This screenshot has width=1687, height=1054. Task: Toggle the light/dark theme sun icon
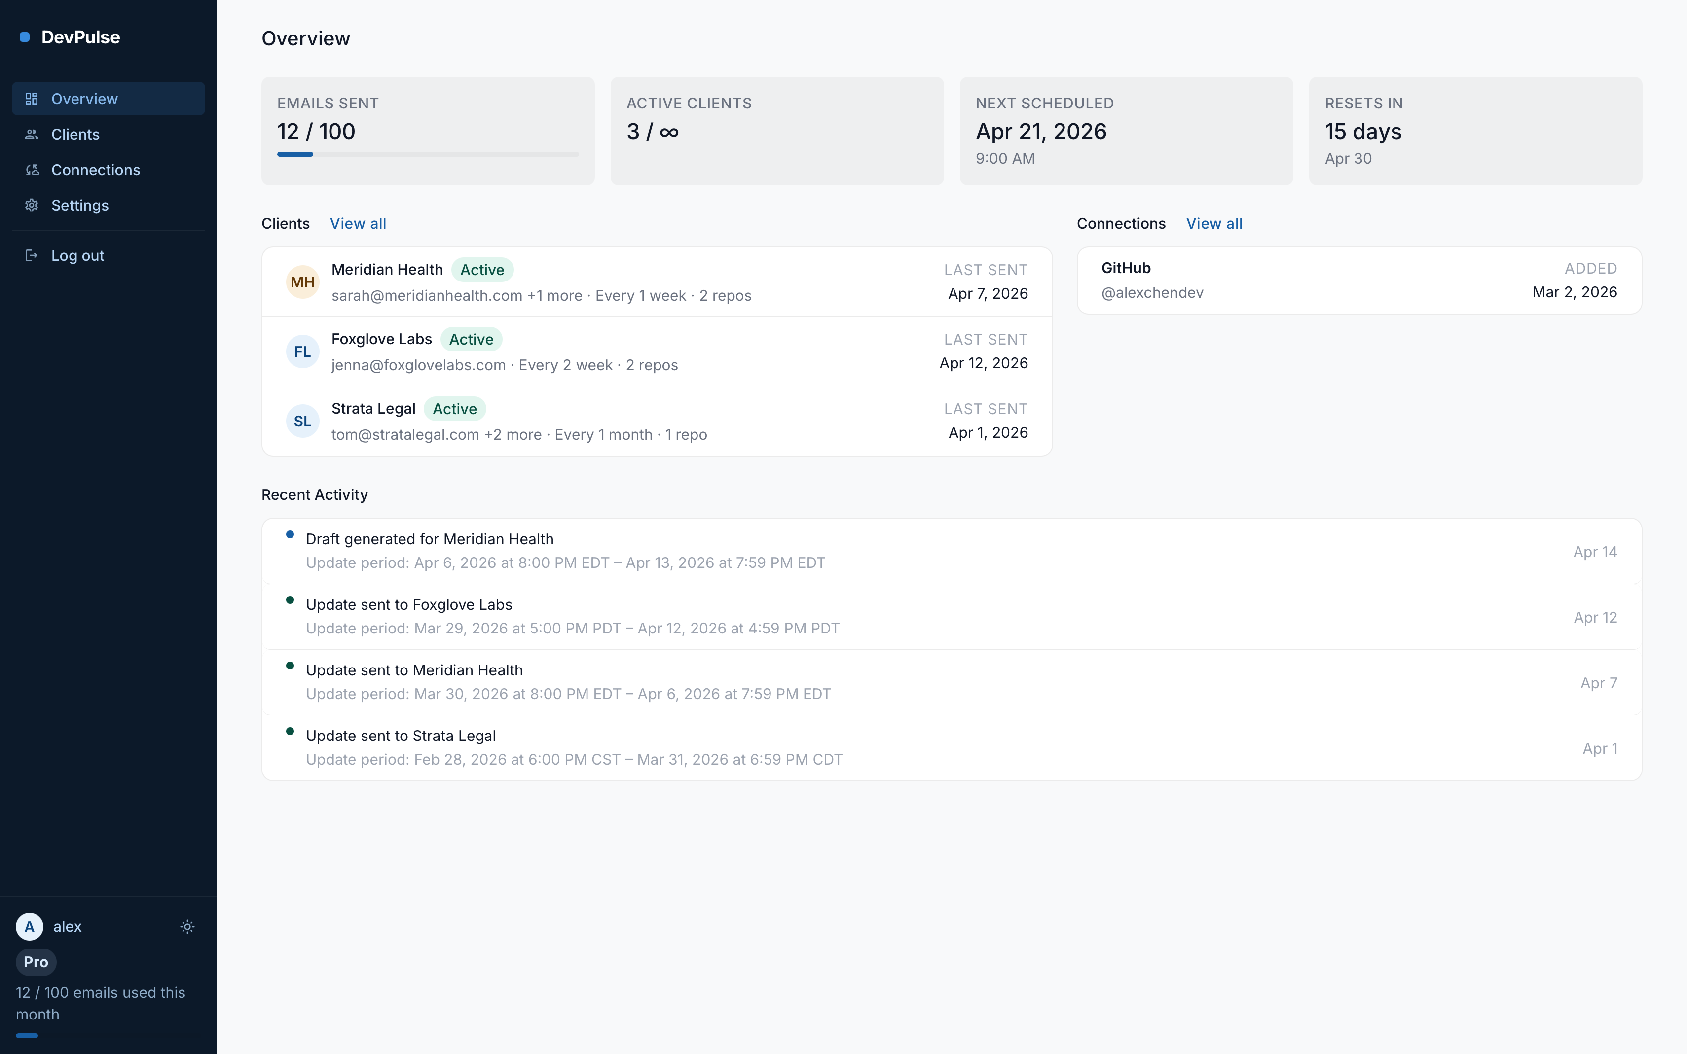187,926
